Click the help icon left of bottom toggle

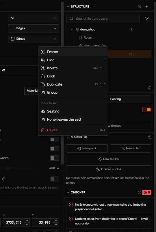tap(4, 179)
